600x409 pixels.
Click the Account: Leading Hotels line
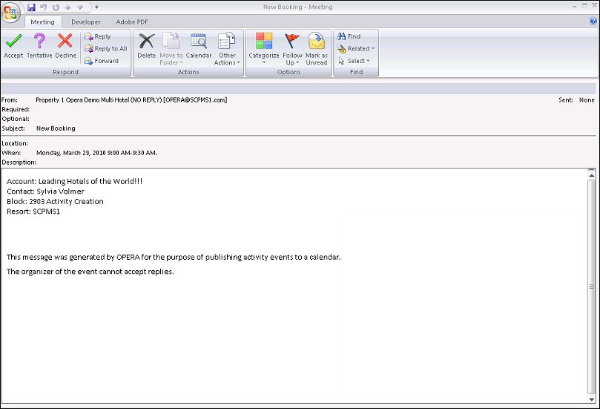click(75, 182)
